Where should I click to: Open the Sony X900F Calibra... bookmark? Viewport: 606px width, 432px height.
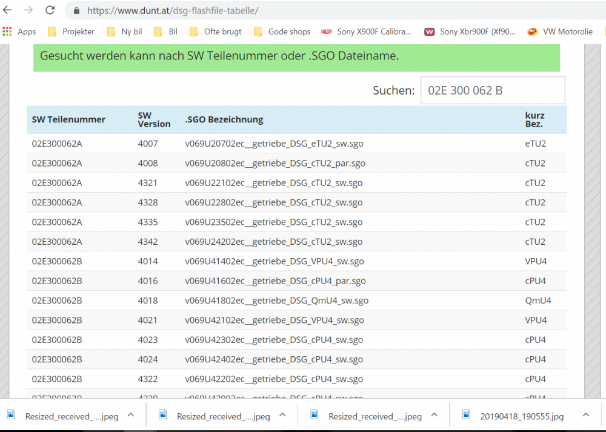tap(366, 32)
